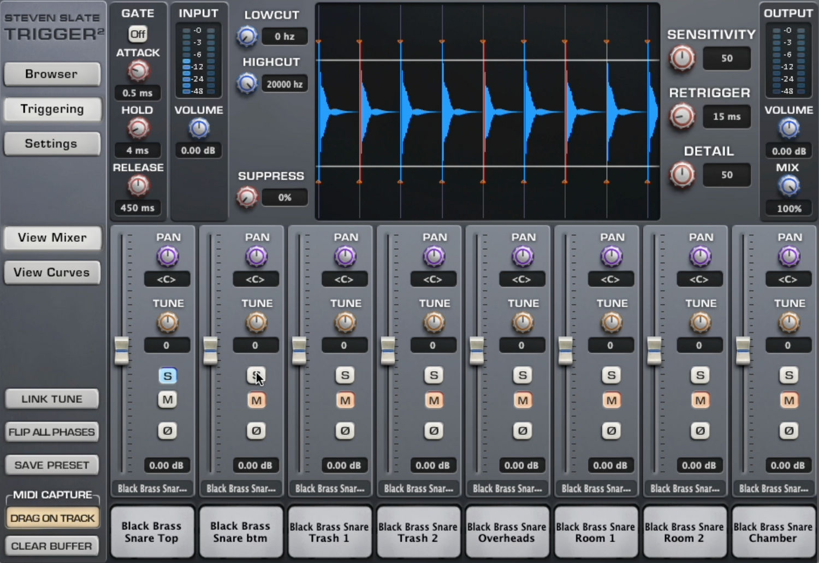Click Drag On Track MIDI button
The height and width of the screenshot is (563, 819).
(x=52, y=518)
